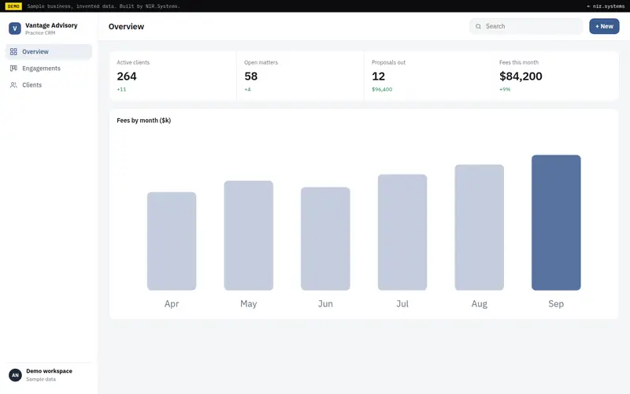Click the Engagements board icon in sidebar
Screen dimensions: 630x394
click(13, 69)
